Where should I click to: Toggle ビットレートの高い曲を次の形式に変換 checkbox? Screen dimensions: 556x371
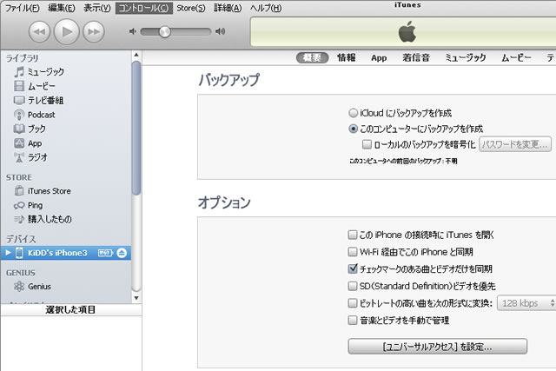[x=353, y=303]
